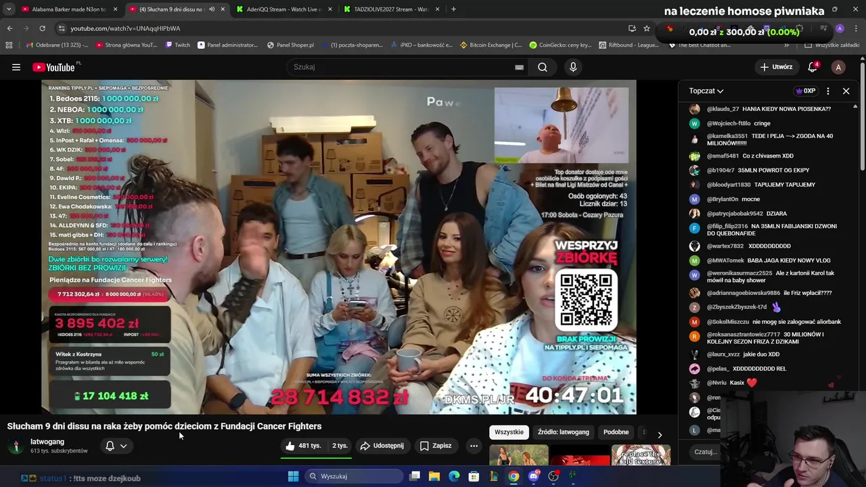
Task: Expand hidden bookmarks chevron
Action: (x=786, y=45)
